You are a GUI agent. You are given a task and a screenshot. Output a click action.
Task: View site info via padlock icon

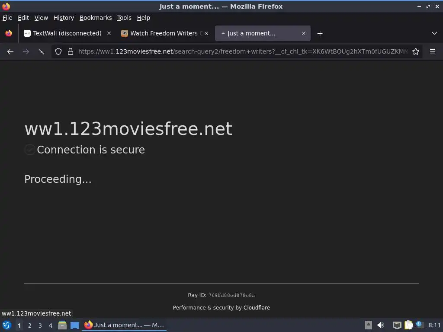[x=71, y=52]
